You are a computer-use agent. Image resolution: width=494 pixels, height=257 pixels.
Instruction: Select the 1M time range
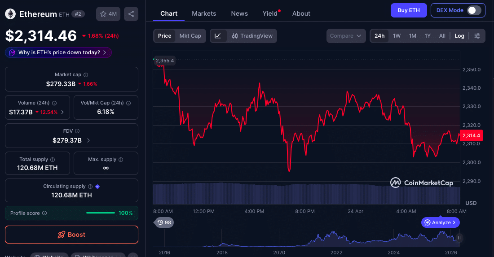[412, 36]
